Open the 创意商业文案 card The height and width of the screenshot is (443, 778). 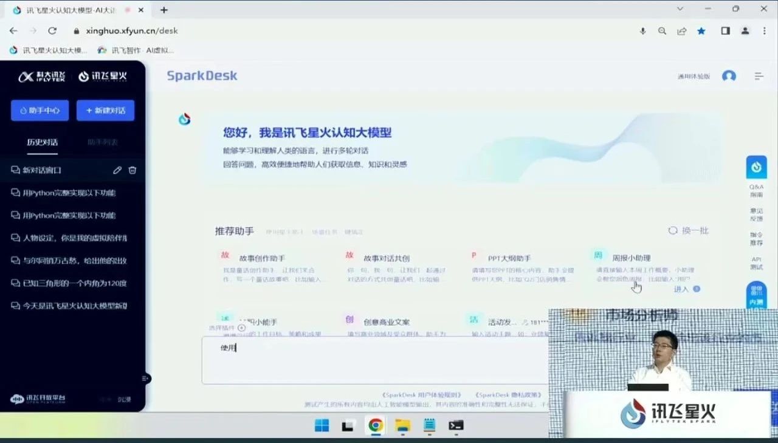coord(397,325)
